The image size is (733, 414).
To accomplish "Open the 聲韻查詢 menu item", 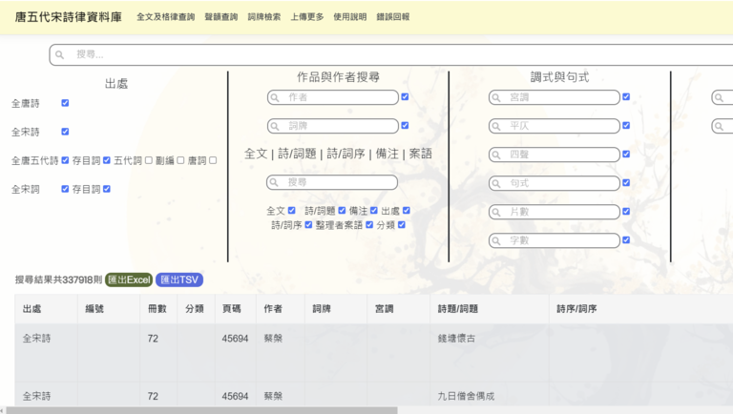I will click(x=220, y=17).
